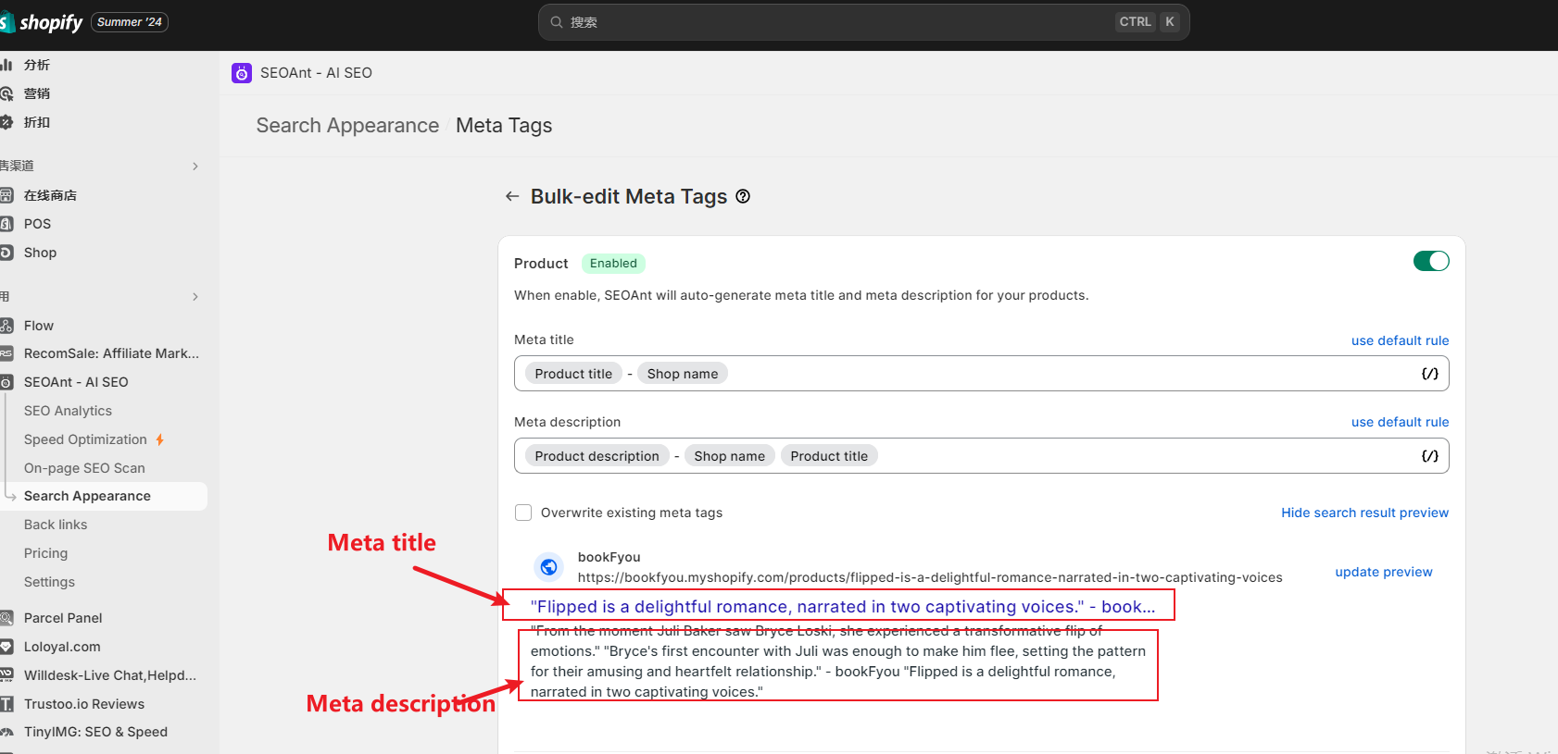Open Back links page
Screen dimensions: 1558x754
tap(56, 525)
